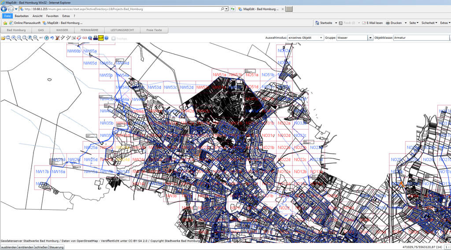
Task: Open the Sicherheit menu dropdown
Action: [429, 22]
